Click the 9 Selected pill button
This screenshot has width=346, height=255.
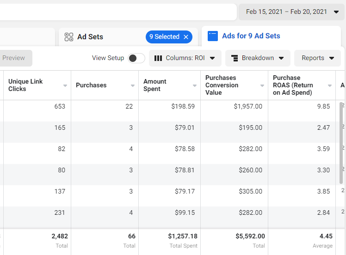tap(164, 37)
